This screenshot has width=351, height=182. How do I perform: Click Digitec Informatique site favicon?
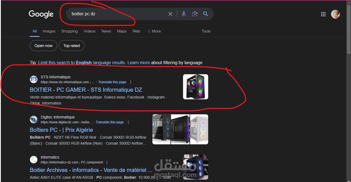[x=34, y=120]
